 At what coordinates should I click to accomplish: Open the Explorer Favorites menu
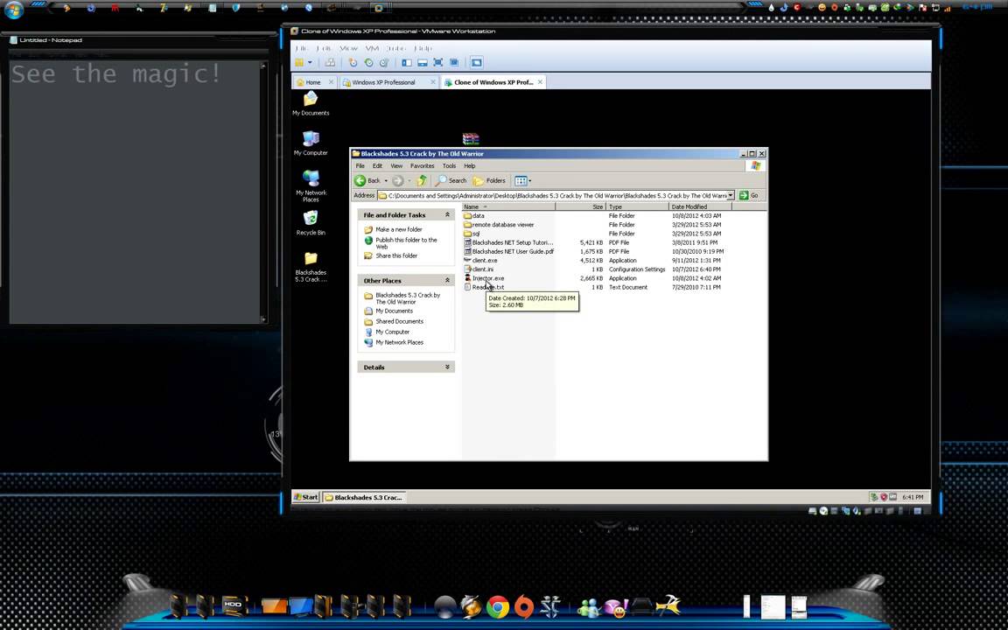click(x=423, y=166)
